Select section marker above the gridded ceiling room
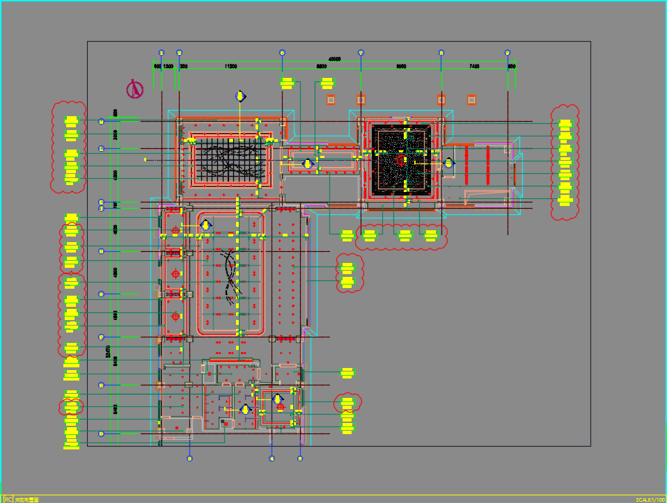This screenshot has height=503, width=667. coord(240,96)
